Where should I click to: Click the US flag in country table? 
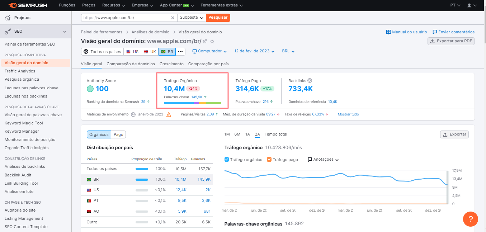click(89, 190)
